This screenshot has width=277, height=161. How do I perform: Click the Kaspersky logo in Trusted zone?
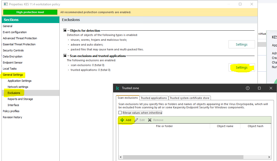coord(118,88)
